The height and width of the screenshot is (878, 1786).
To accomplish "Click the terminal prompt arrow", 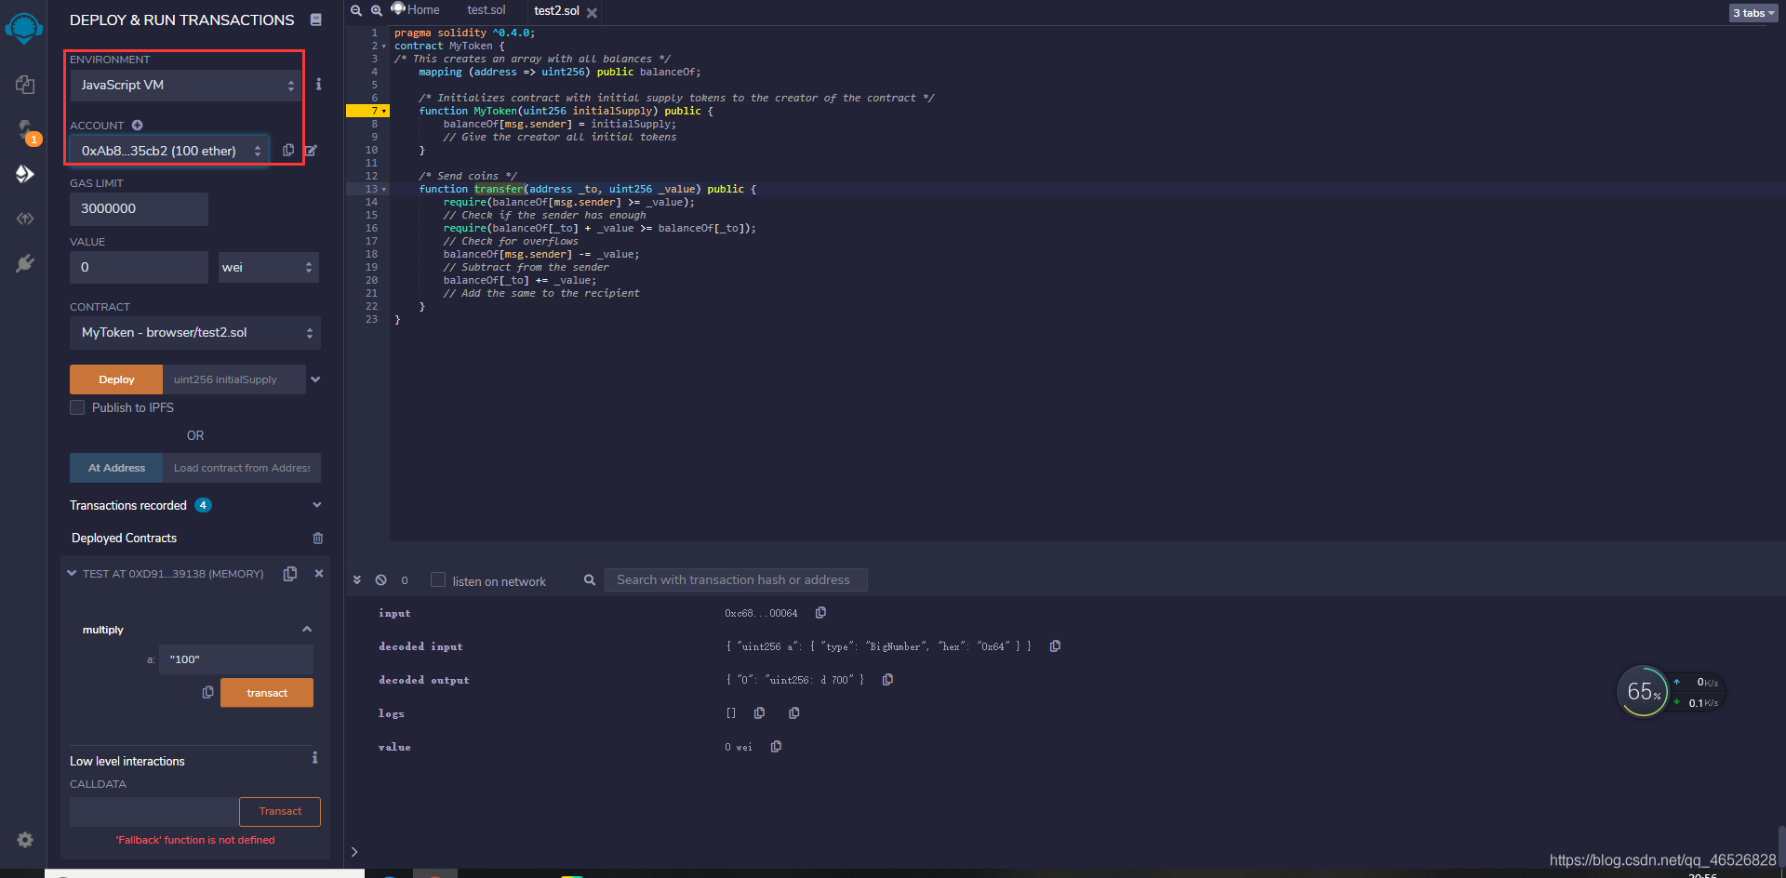I will click(x=354, y=851).
